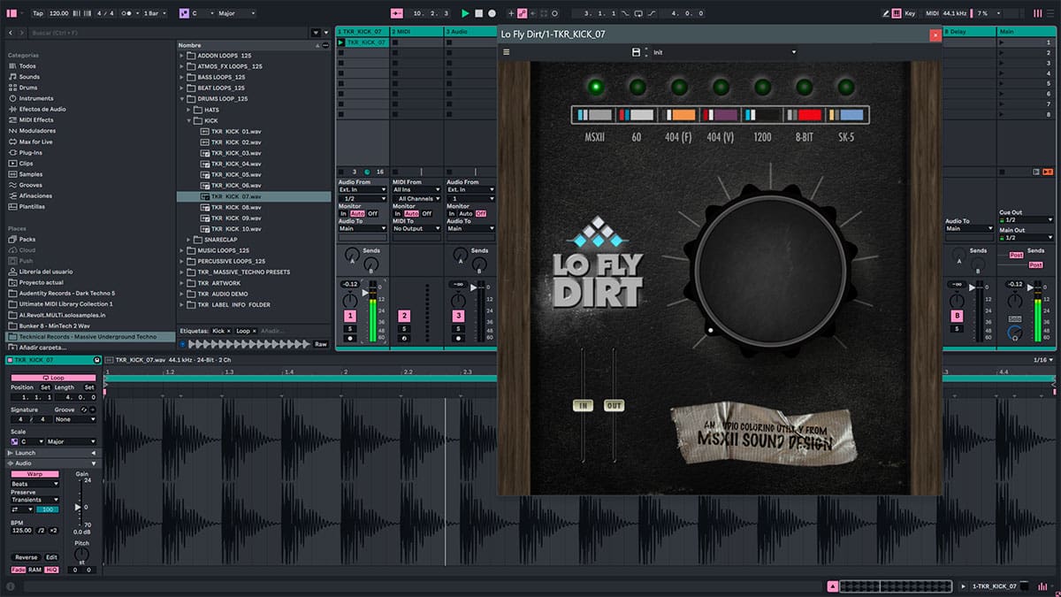
Task: Click the track 1 volume fader handle
Action: pos(366,293)
